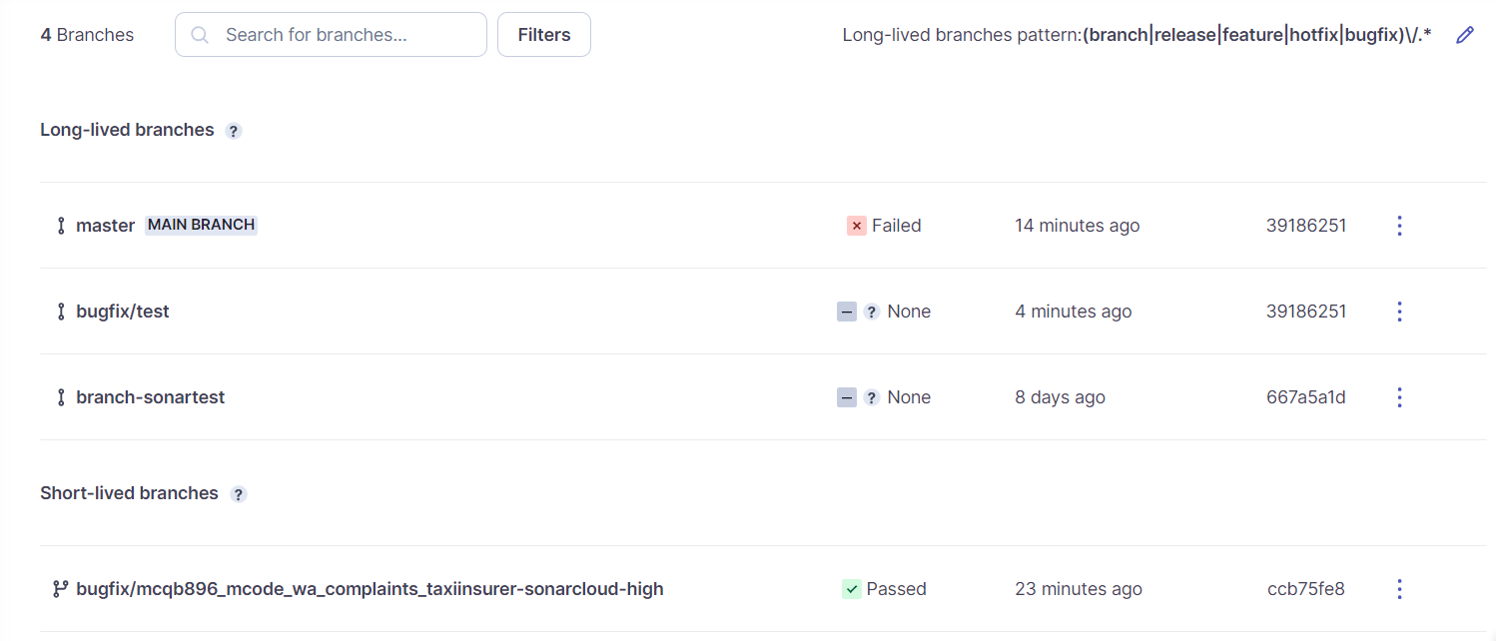Click the branch icon next to master
Screen dimensions: 1496x641
[x=61, y=226]
